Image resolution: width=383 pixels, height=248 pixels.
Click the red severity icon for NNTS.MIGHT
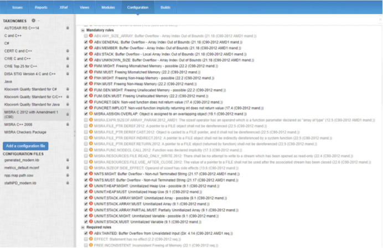point(90,174)
